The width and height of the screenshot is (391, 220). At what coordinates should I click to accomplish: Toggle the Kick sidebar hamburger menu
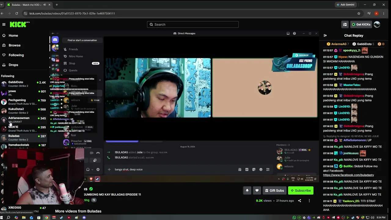pos(4,24)
